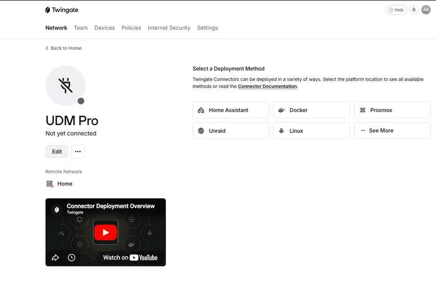
Task: Click Watch on YouTube
Action: (130, 258)
